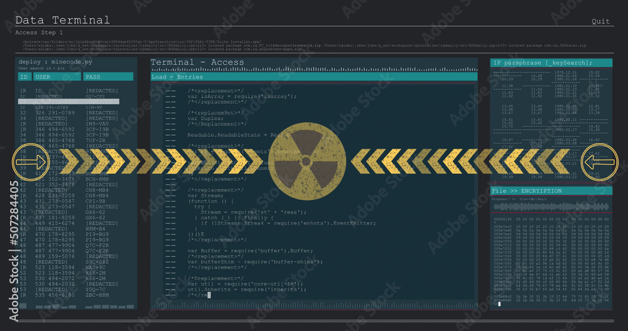Click the code line (function () {
The image size is (628, 331).
[210, 201]
